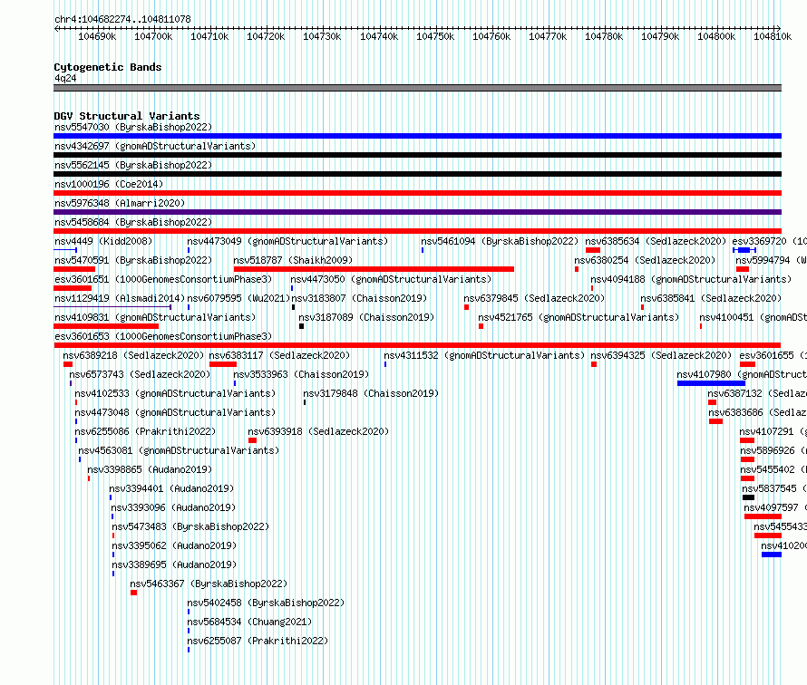The height and width of the screenshot is (685, 807).
Task: Open esv3601653 (1000GenomesConsortiumPhase3) label
Action: click(163, 336)
